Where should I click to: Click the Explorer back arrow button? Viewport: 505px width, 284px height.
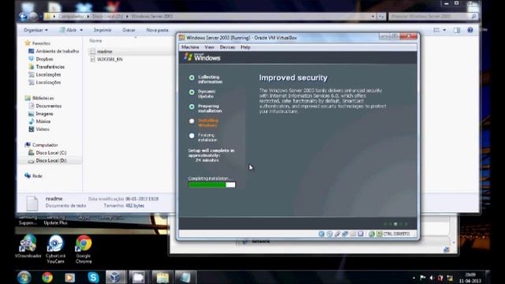pyautogui.click(x=23, y=16)
